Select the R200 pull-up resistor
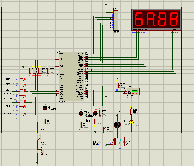This screenshot has width=194, height=166. [118, 85]
